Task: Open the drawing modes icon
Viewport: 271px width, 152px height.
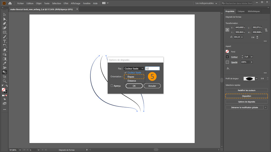Action: tap(5, 99)
